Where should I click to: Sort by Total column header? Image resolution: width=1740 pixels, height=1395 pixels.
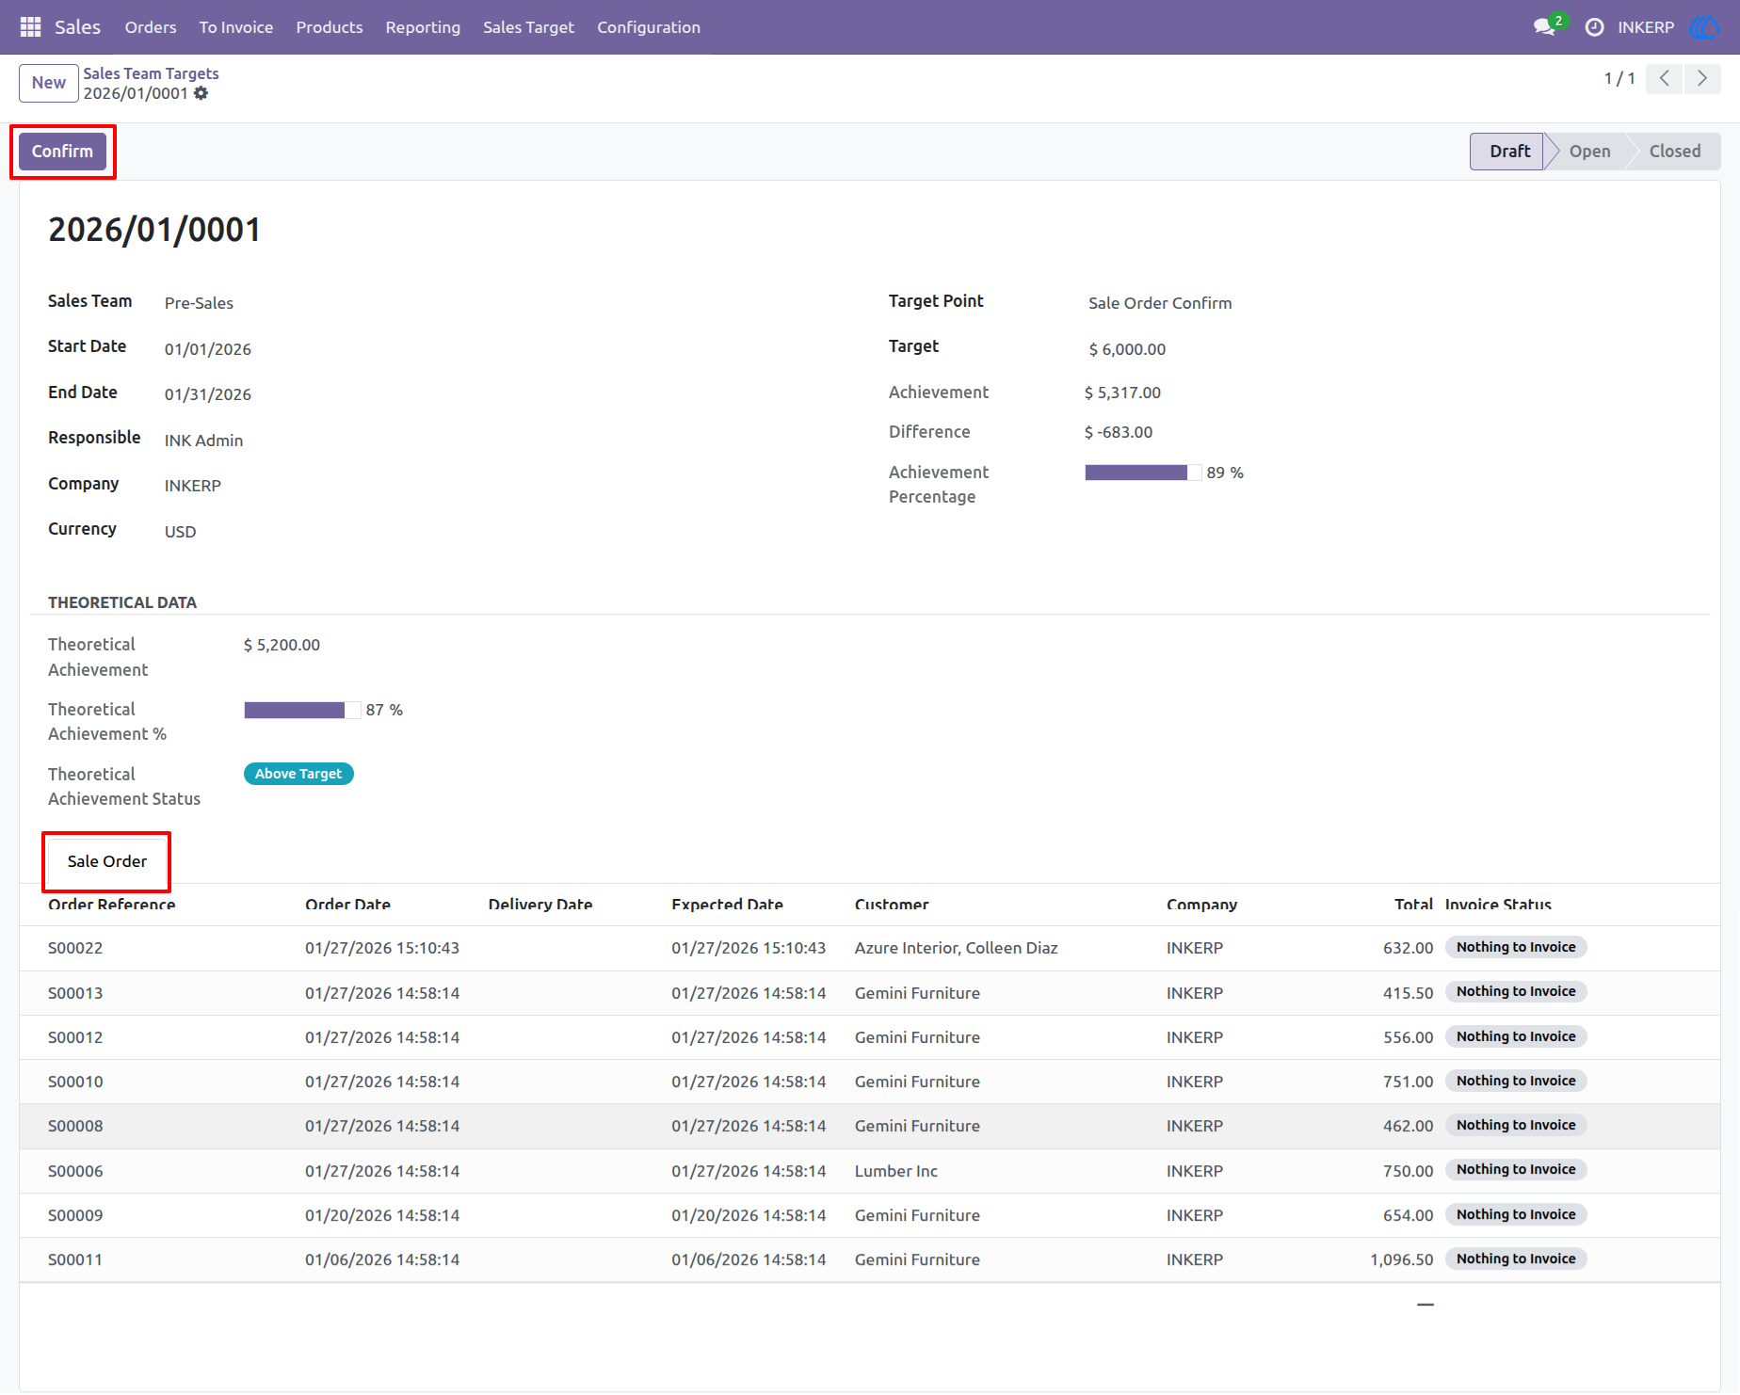pos(1413,905)
